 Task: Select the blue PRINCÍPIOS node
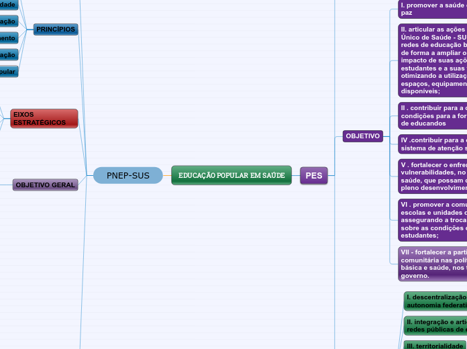(x=56, y=30)
